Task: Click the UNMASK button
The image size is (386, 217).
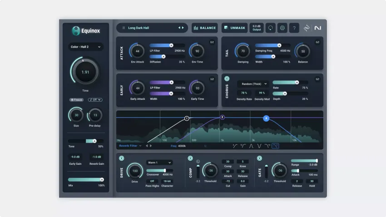Action: coord(234,28)
